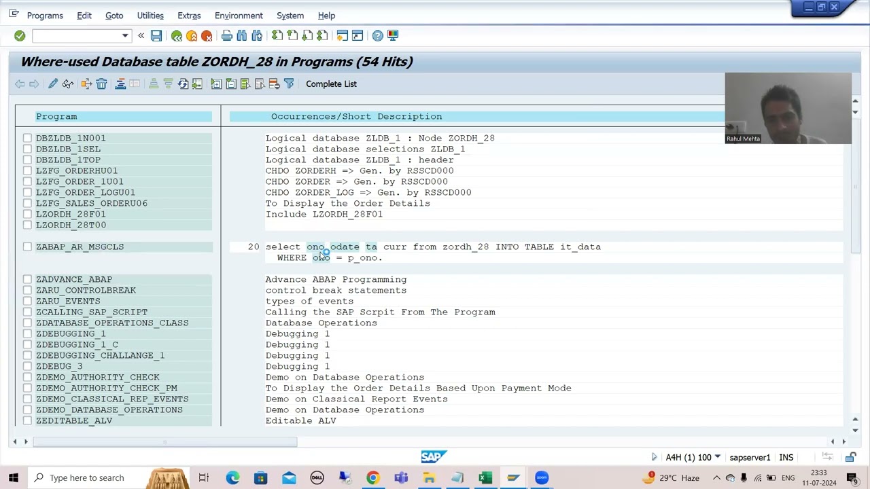Screen dimensions: 870x489
Task: Tick the checkbox for ZCALLING_SAP_SCRIPT
Action: click(27, 312)
